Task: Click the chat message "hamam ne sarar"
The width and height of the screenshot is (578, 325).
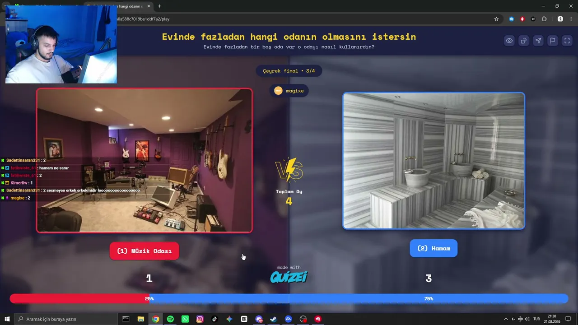Action: [x=54, y=168]
